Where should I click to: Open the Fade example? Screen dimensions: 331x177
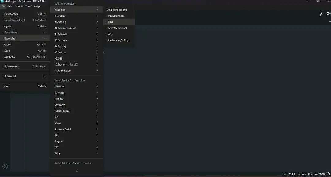coord(119,34)
